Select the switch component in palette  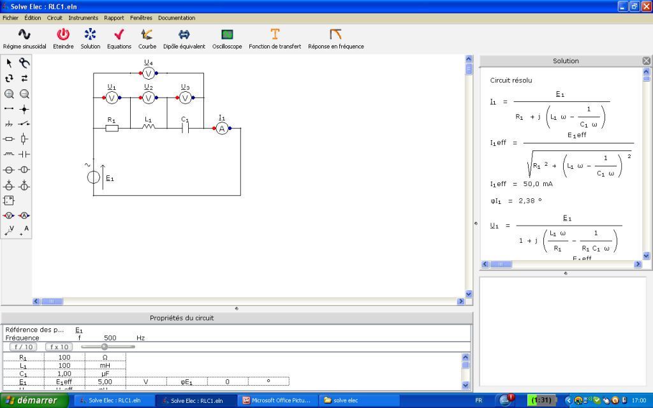pyautogui.click(x=24, y=124)
